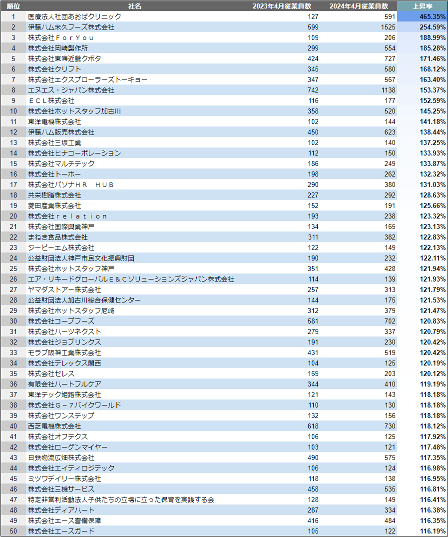Click the エア・リキードグローバル company name
Screen dimensions: 448x537
pos(131,279)
